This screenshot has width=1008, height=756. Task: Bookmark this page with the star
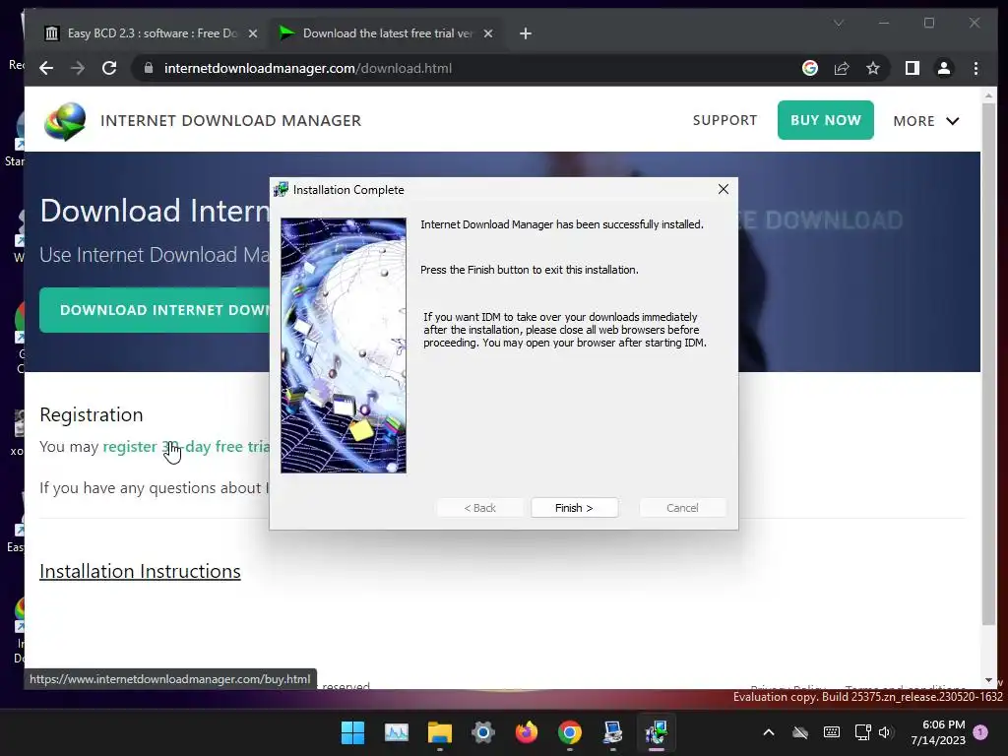pyautogui.click(x=872, y=68)
